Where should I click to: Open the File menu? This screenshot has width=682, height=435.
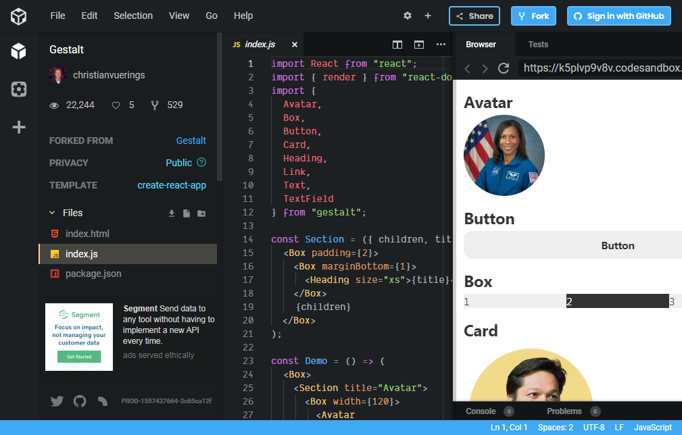click(58, 16)
